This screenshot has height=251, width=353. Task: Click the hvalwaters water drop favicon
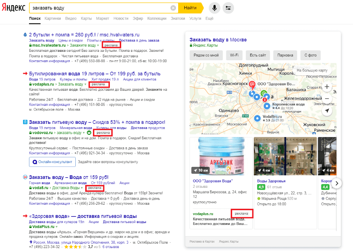[x=25, y=35]
